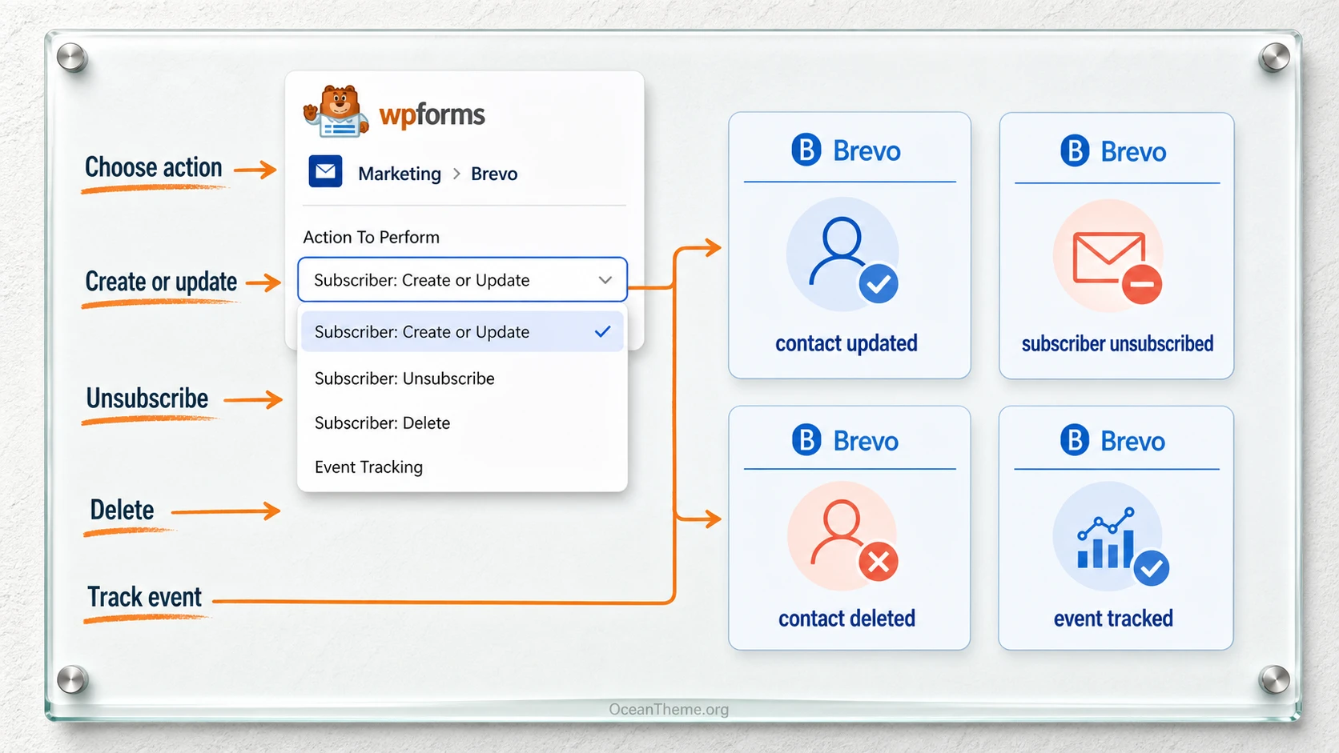Click the checkmark beside the selected option
1339x753 pixels.
pos(603,331)
